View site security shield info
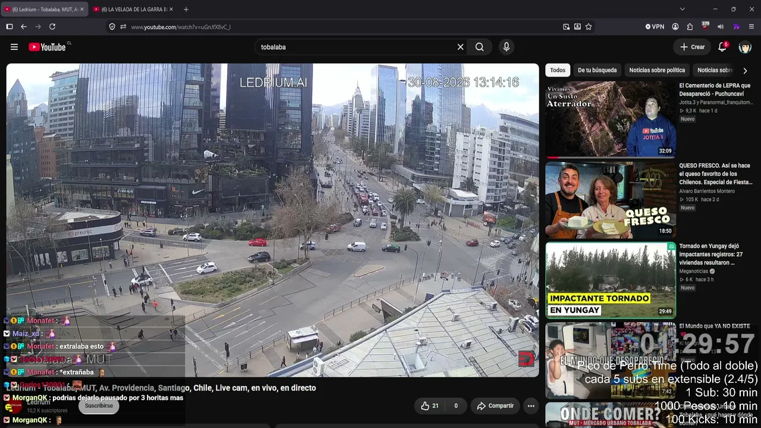Screen dimensions: 761x428 pyautogui.click(x=112, y=27)
